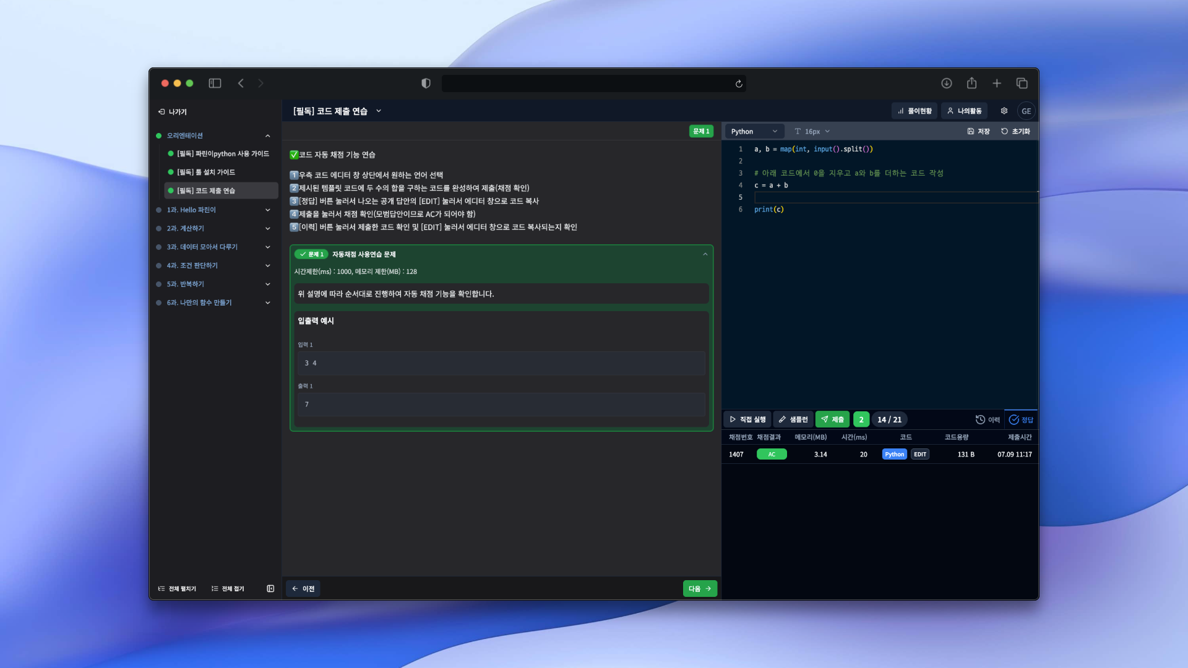
Task: Click the GE profile avatar
Action: [1026, 111]
